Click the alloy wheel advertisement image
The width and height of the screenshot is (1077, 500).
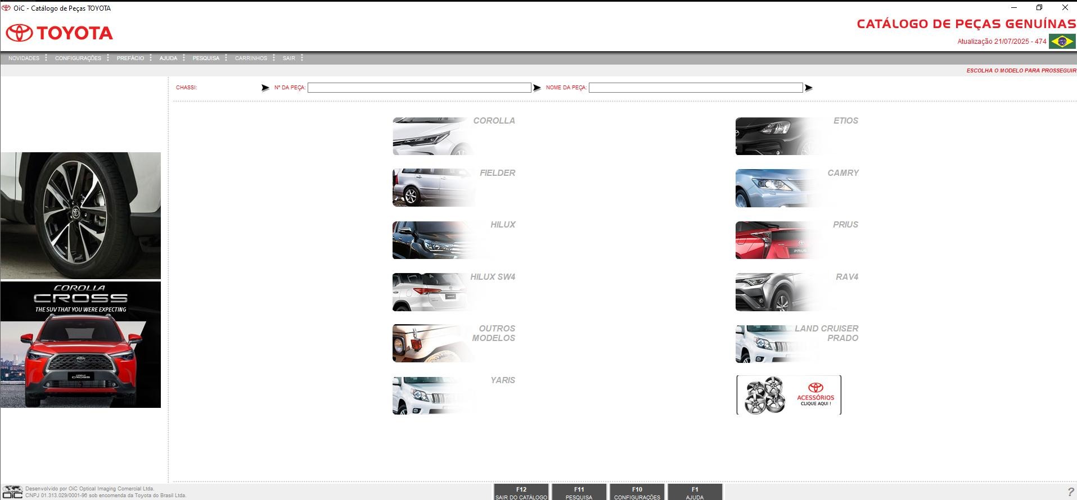(x=80, y=216)
